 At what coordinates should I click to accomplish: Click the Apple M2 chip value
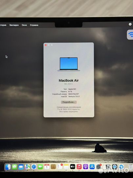72,89
